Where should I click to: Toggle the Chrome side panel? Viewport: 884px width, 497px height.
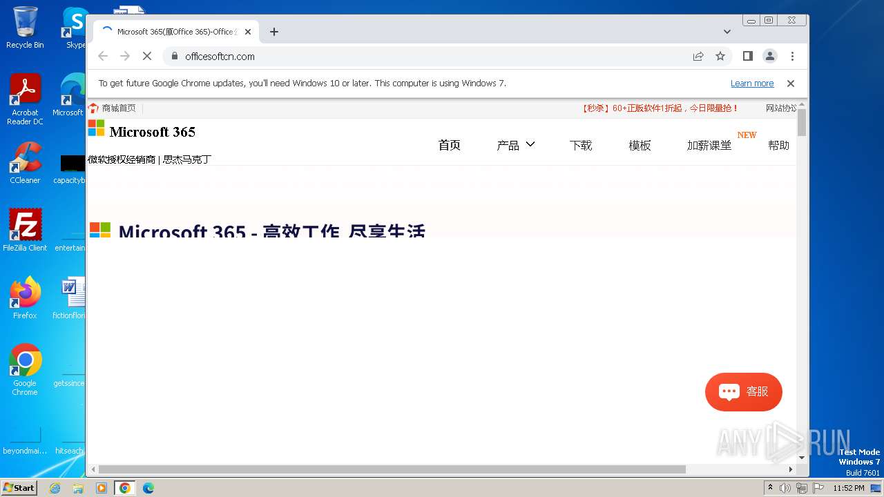[748, 57]
